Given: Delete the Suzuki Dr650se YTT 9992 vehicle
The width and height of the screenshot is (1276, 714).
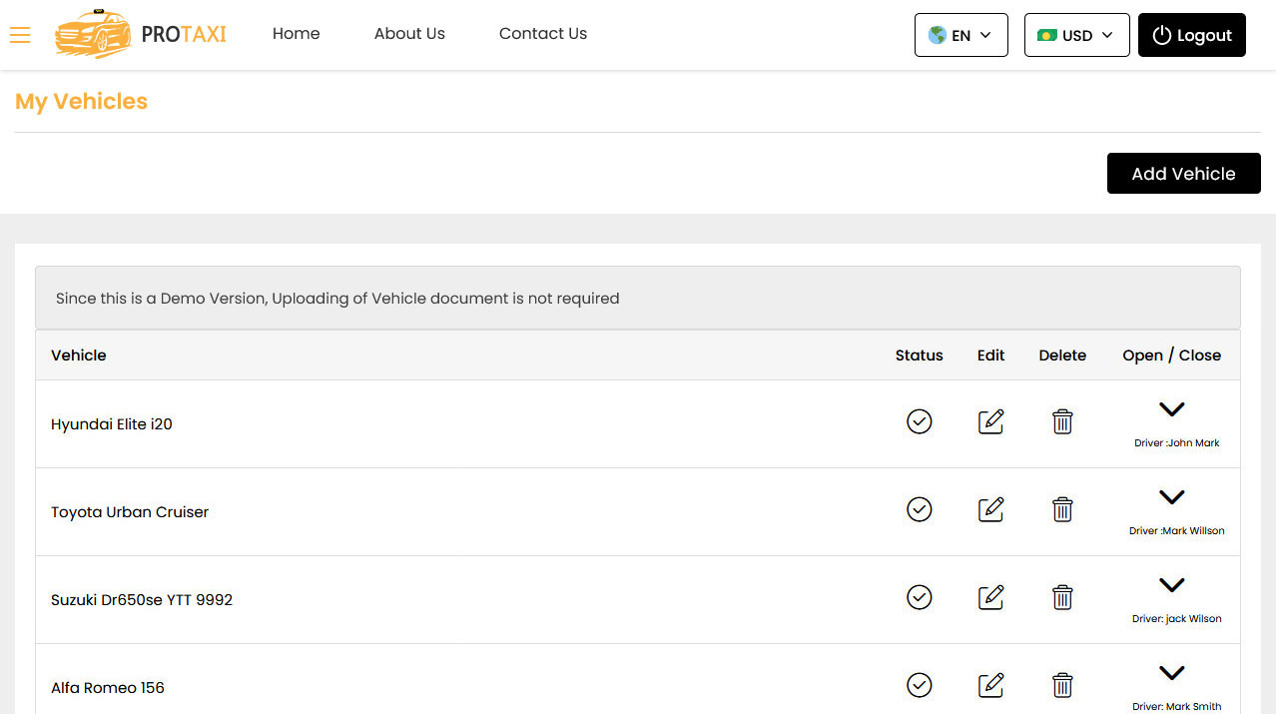Looking at the screenshot, I should pos(1062,597).
